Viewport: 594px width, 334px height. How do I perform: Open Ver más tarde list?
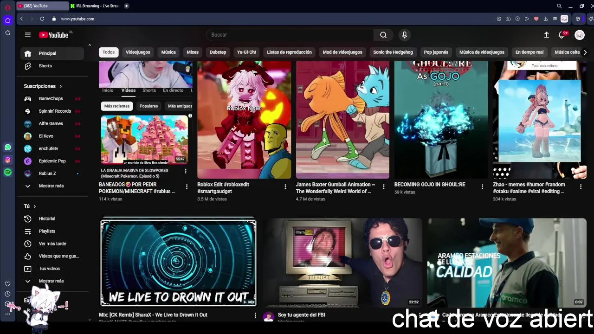point(52,244)
